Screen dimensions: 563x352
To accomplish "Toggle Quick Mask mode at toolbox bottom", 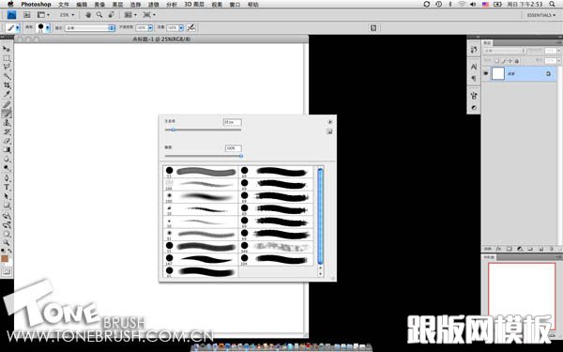I will pyautogui.click(x=7, y=272).
